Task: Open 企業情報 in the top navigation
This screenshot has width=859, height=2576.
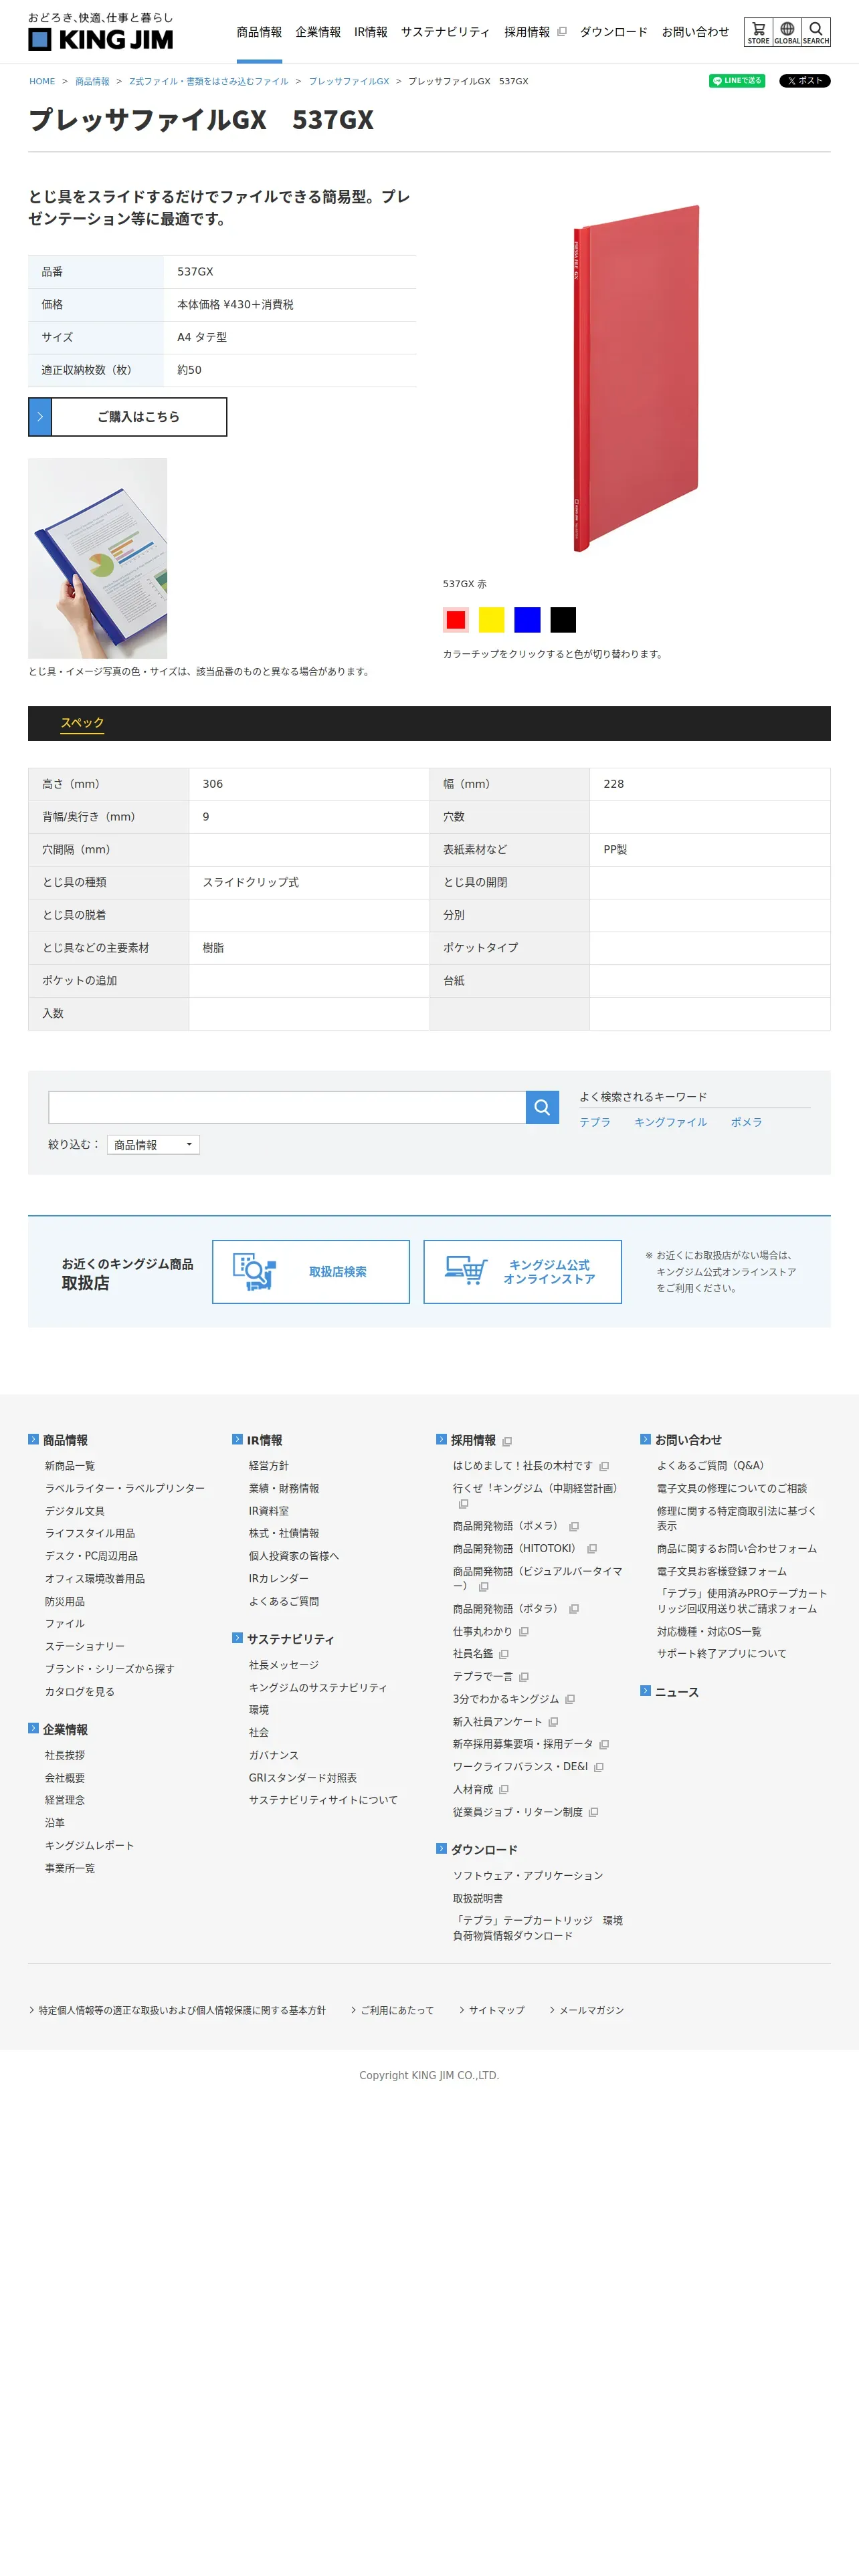Action: 318,32
